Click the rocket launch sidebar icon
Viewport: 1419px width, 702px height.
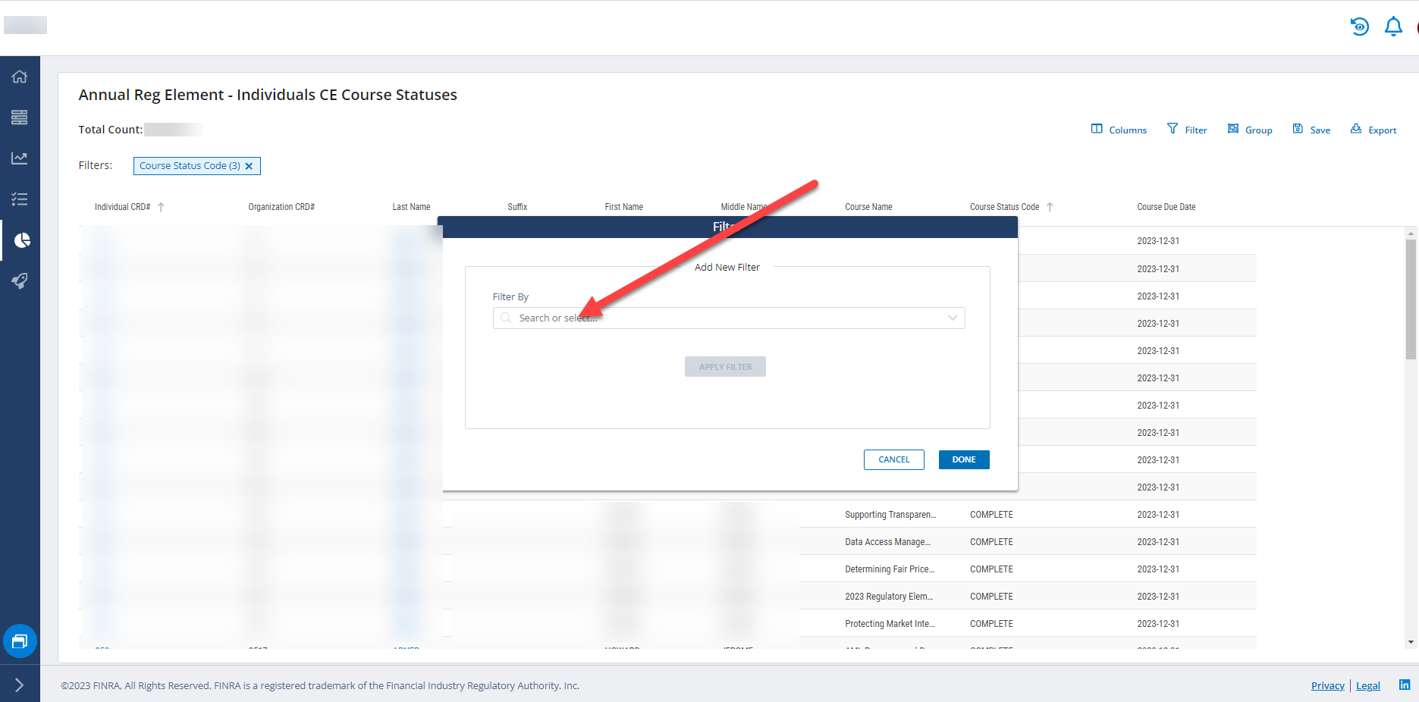point(20,281)
